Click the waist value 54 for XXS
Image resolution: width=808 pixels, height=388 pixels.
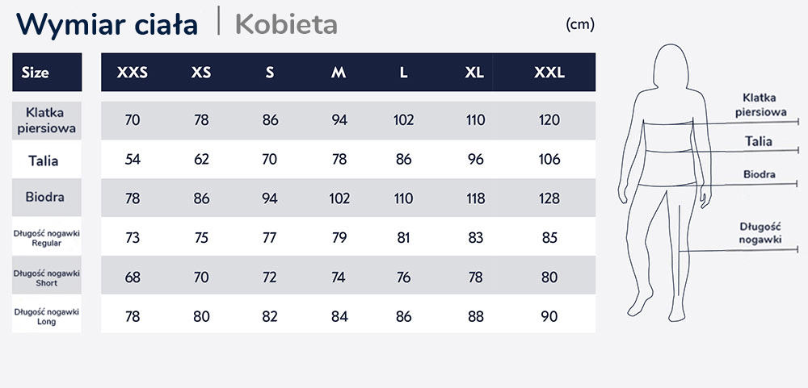pos(133,160)
